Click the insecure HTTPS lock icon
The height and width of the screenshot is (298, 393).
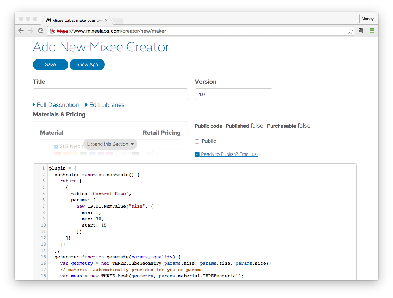(52, 31)
